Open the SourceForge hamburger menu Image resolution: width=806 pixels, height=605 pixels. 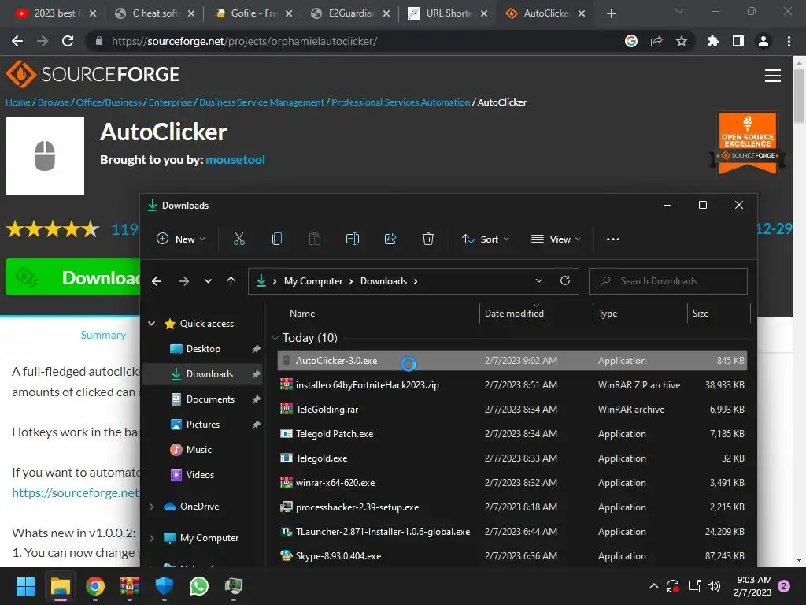click(773, 76)
